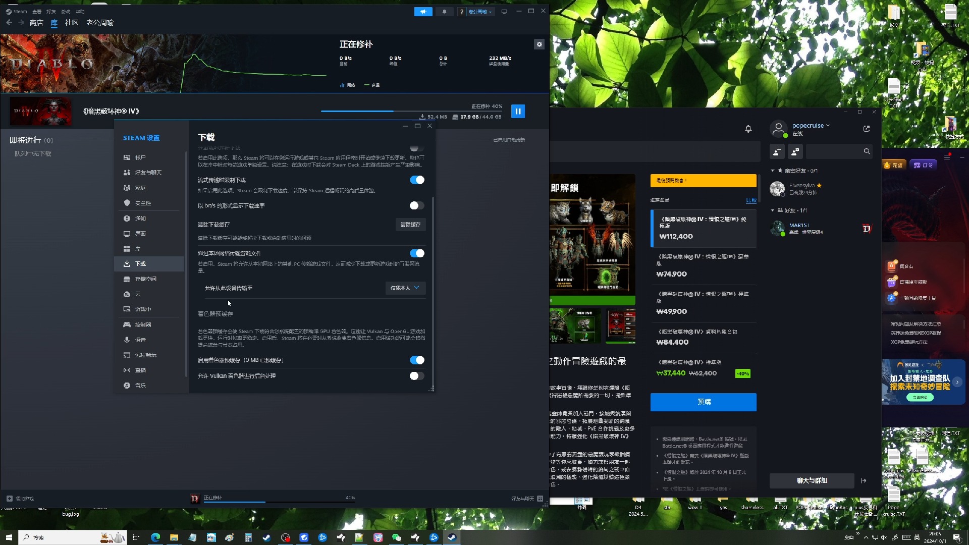Toggle the partially visible switch at top of 下载 page
This screenshot has width=969, height=545.
(417, 148)
